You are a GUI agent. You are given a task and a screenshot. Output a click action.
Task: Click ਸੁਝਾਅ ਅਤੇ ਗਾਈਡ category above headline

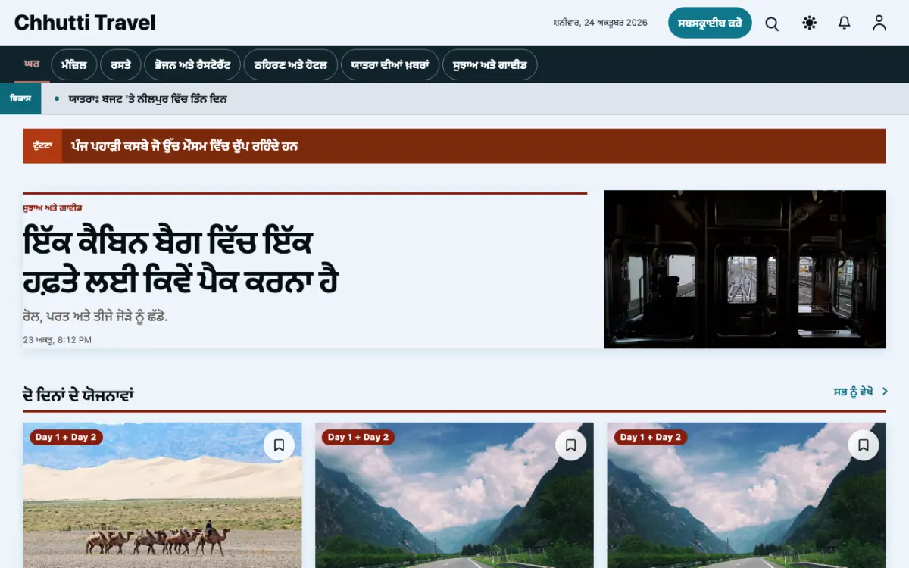click(52, 208)
